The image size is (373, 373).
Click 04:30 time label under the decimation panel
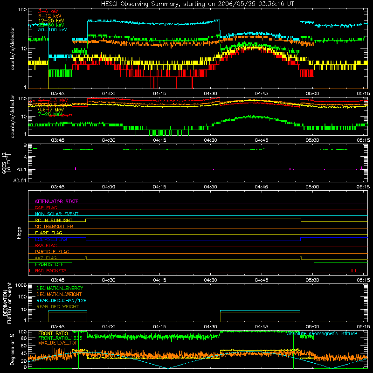coord(210,327)
